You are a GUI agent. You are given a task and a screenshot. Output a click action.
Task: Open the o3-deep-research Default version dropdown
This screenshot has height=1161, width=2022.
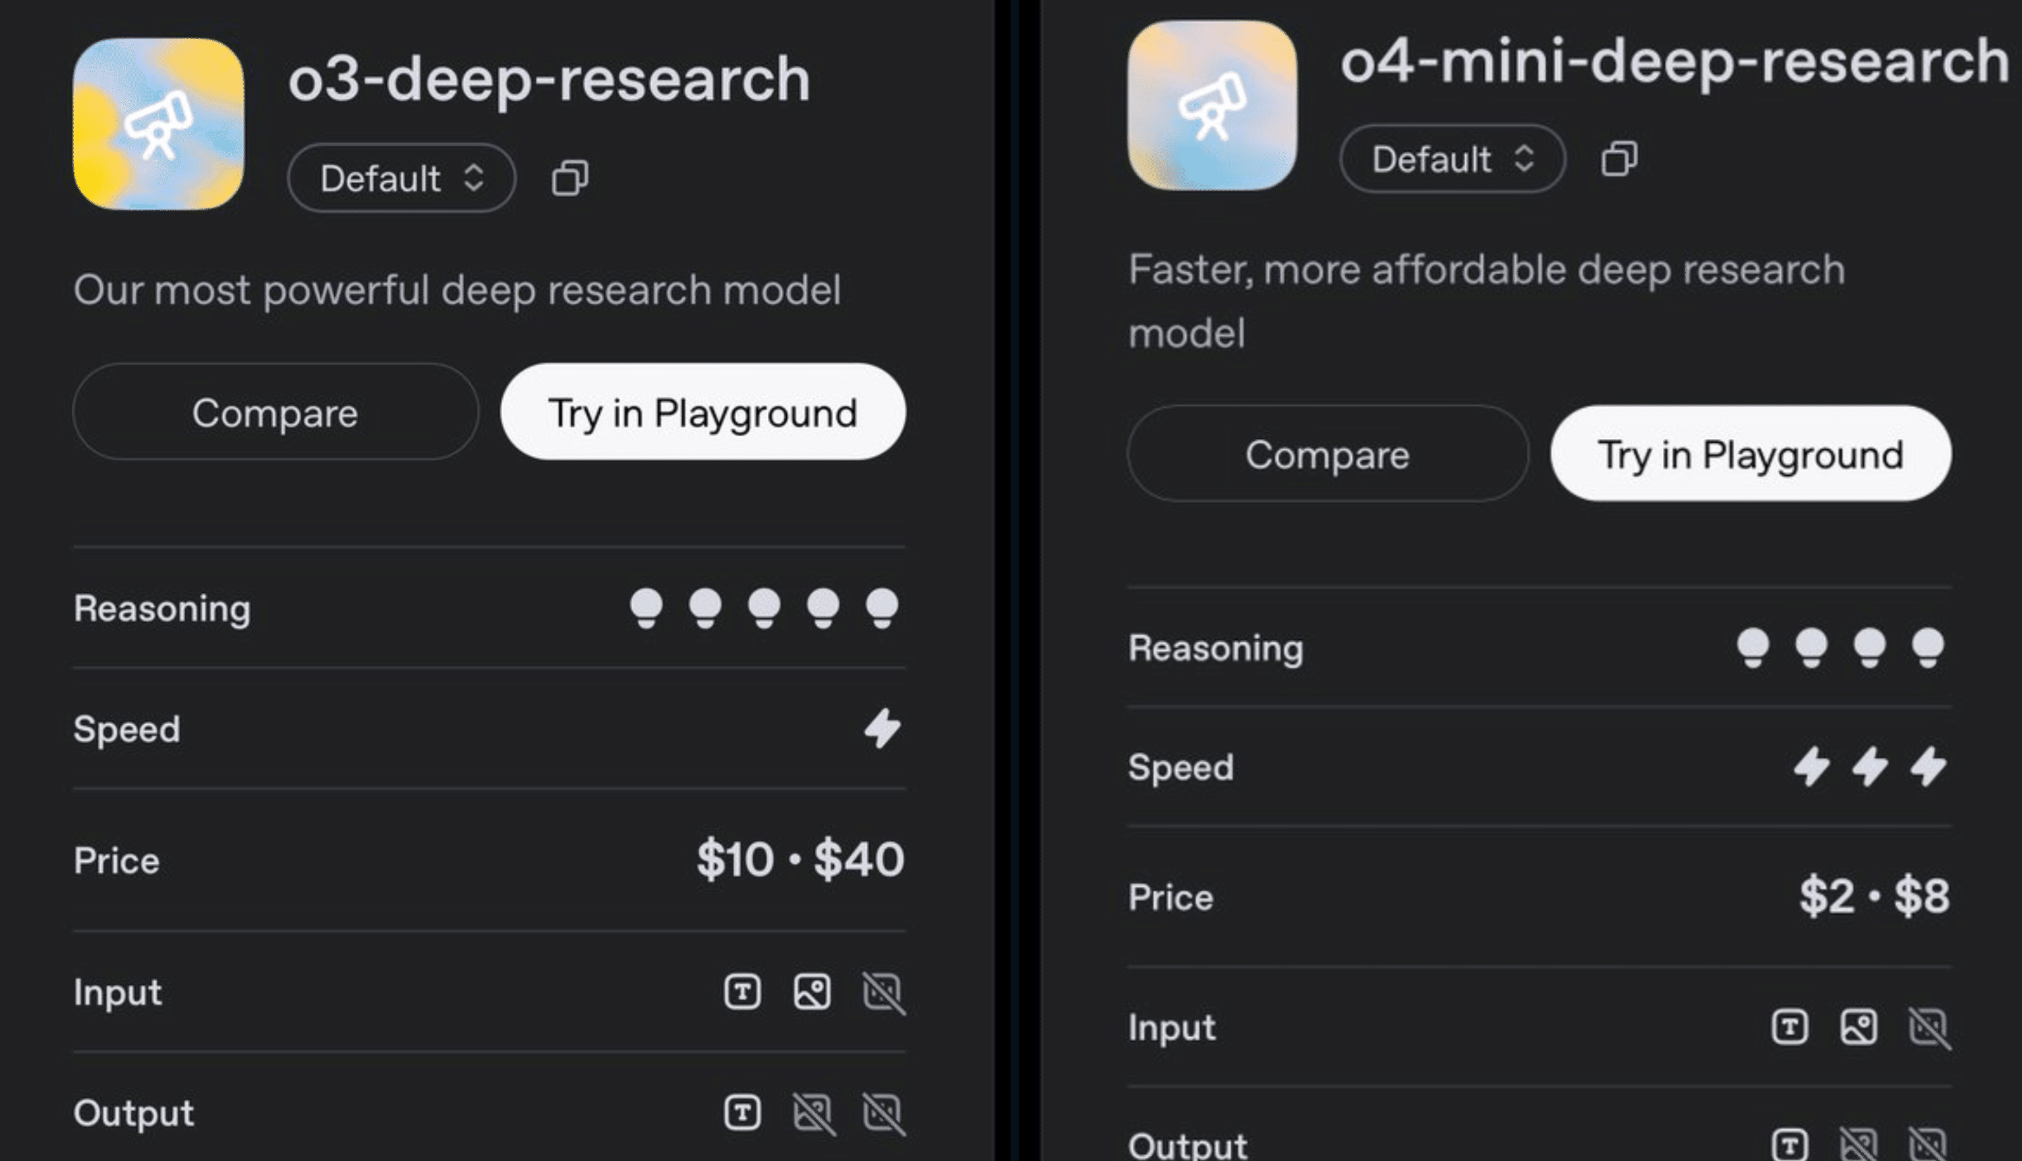point(401,178)
